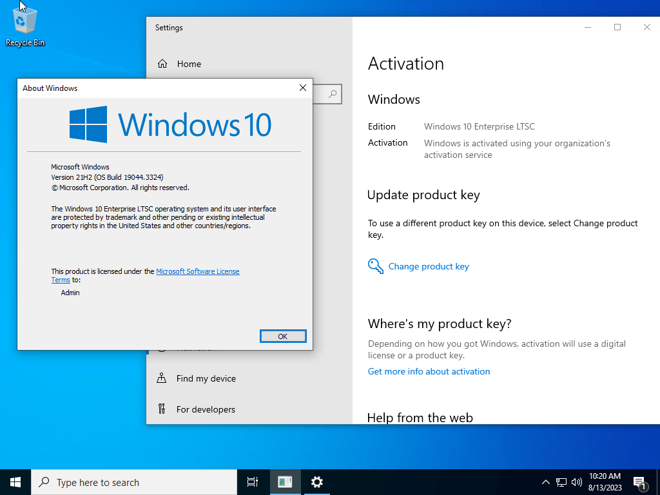Click the activation status organization's service text

coord(517,149)
